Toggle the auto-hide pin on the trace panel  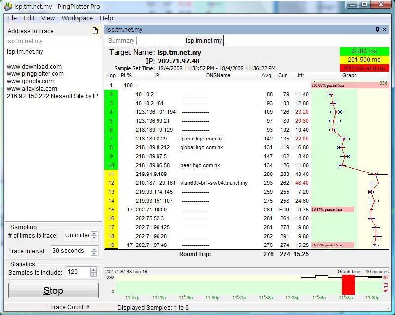pos(377,29)
